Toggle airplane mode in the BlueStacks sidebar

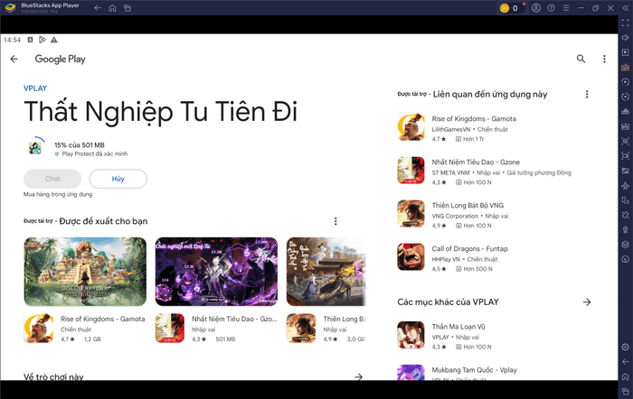tap(626, 185)
